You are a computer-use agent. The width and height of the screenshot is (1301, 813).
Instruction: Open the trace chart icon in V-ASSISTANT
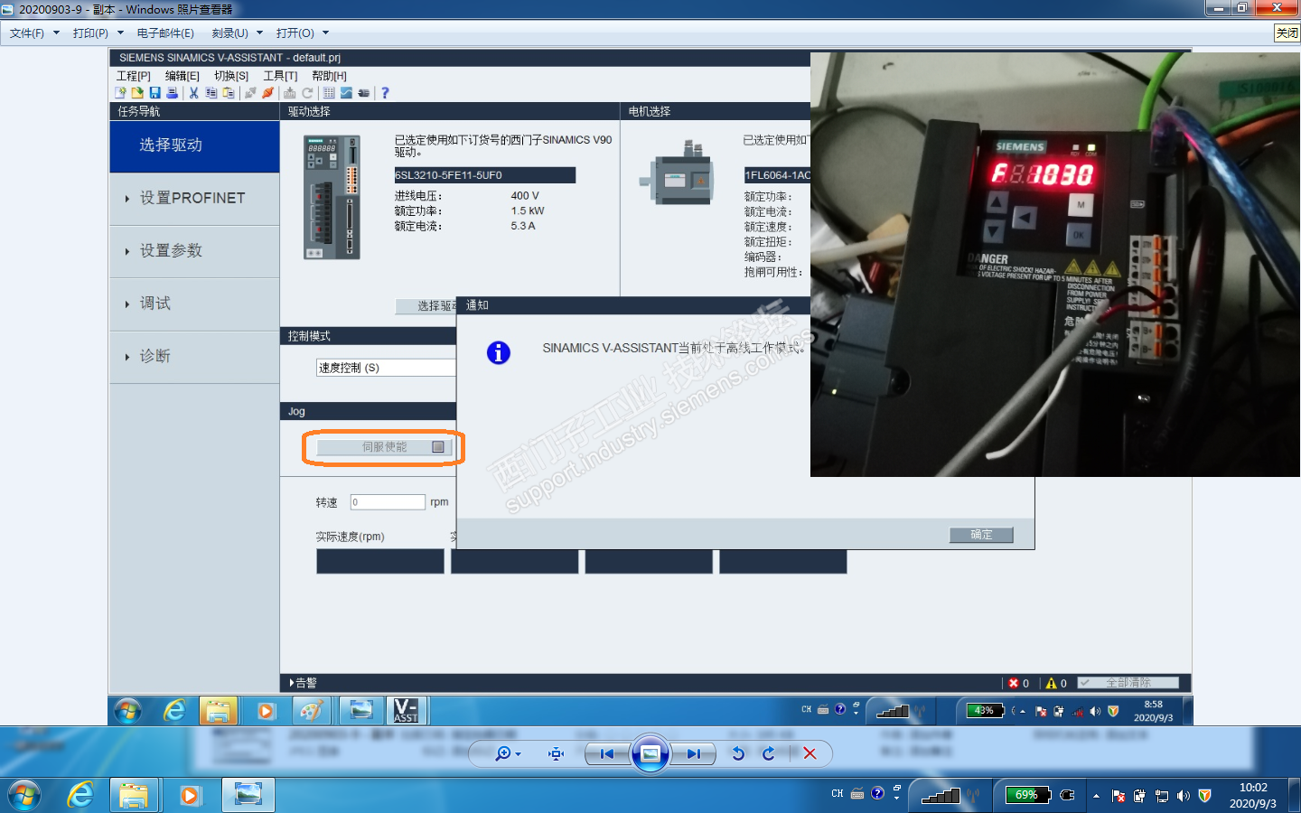tap(346, 93)
